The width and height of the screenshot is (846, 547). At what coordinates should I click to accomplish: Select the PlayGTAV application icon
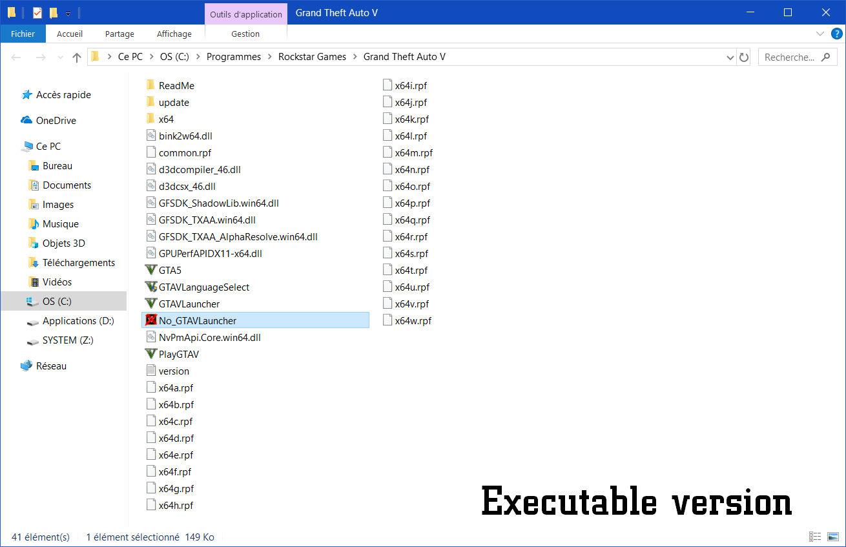pyautogui.click(x=151, y=354)
